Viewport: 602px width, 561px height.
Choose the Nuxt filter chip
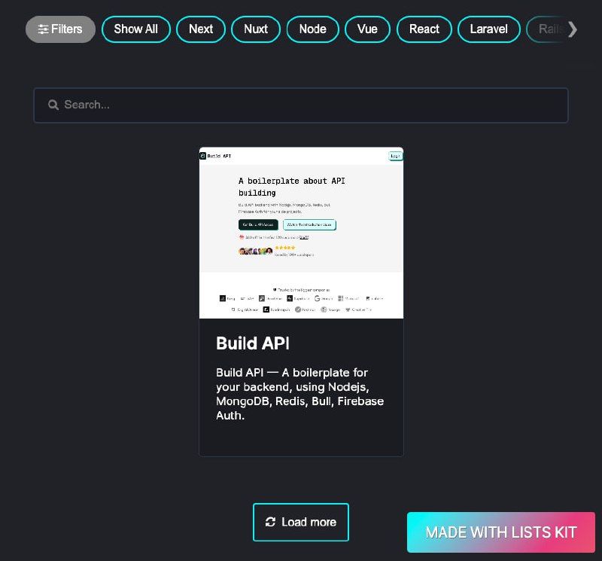[256, 29]
